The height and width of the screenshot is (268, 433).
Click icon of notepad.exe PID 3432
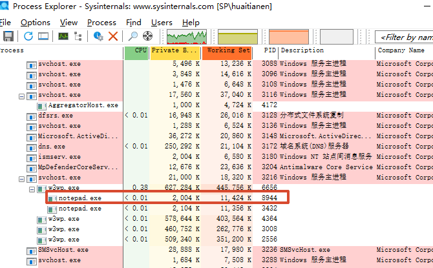[x=52, y=210]
